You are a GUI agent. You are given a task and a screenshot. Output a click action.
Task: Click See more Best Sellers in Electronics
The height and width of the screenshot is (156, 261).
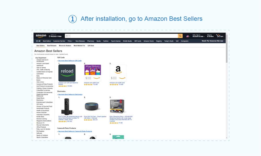(70, 94)
